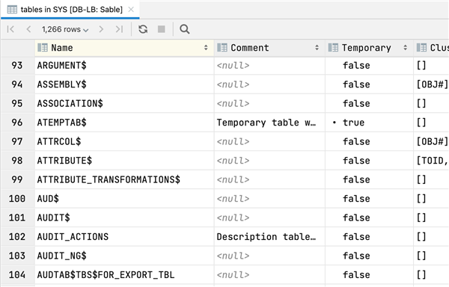Select row number 102
Viewport: 449px width, 287px height.
(17, 237)
